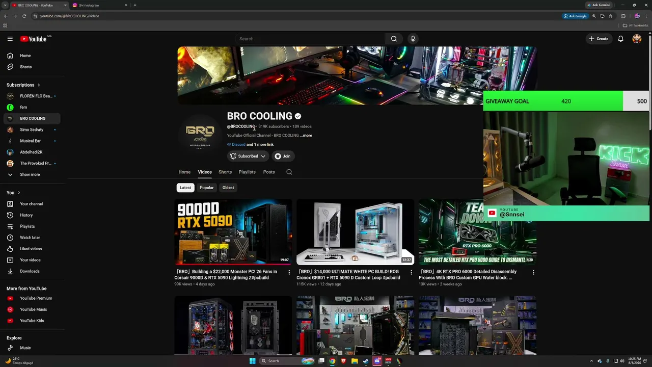Open options for the $22,000 Monster PC video
Image resolution: width=652 pixels, height=367 pixels.
[289, 272]
